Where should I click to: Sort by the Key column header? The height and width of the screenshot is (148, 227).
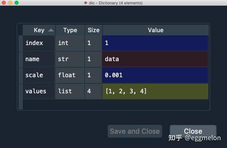click(39, 30)
